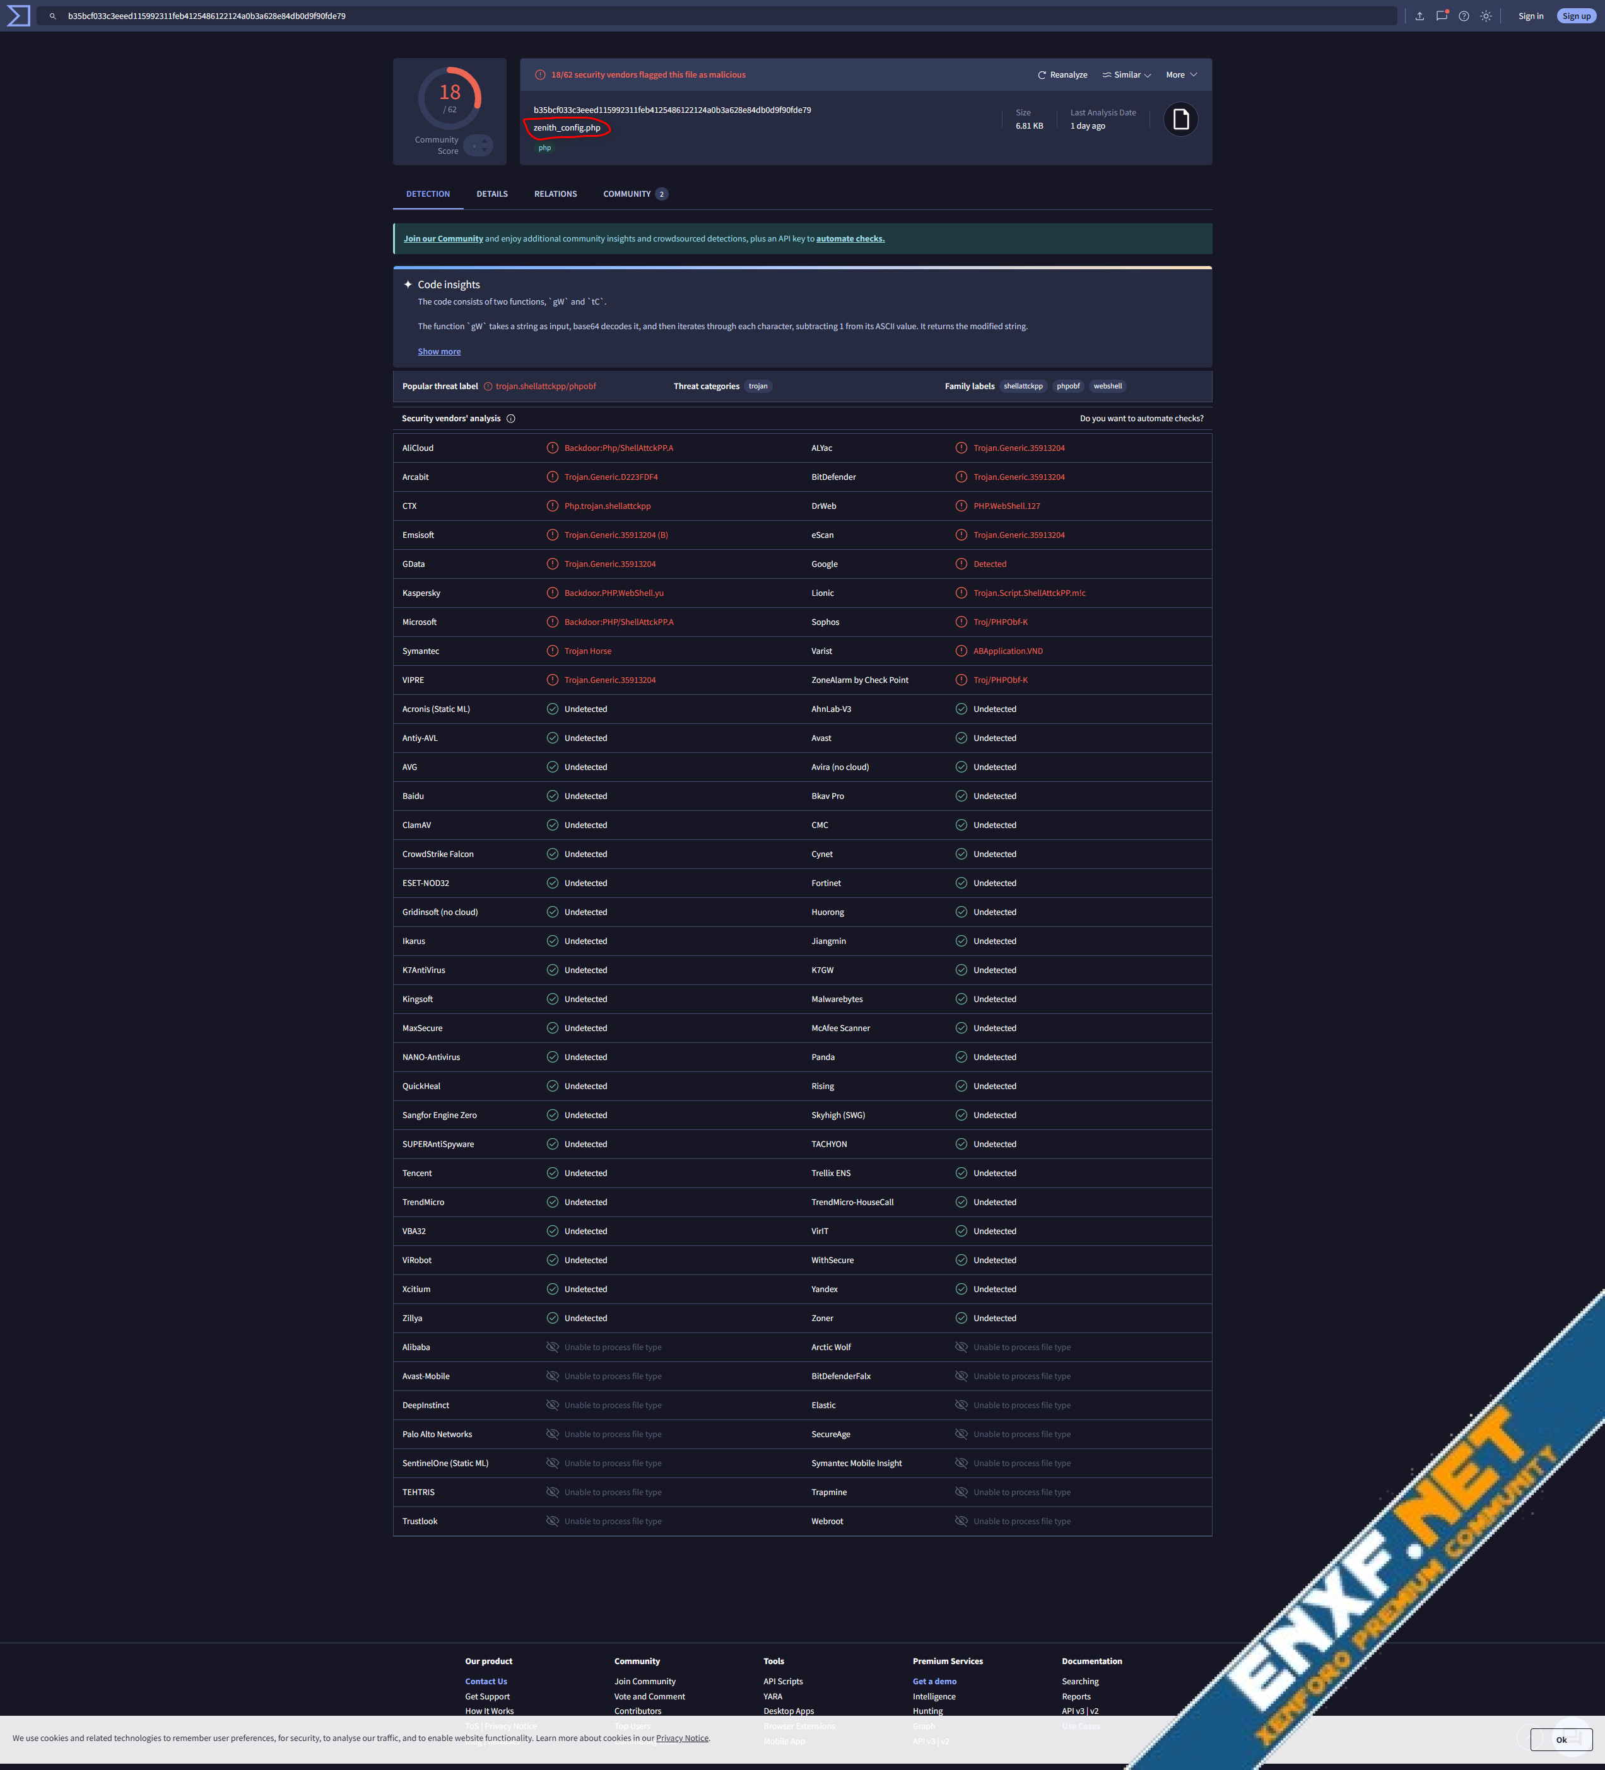Click the Symantec Trojan Horse detection
The width and height of the screenshot is (1605, 1770).
(x=588, y=651)
